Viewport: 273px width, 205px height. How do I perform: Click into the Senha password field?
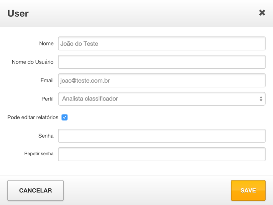(161, 136)
